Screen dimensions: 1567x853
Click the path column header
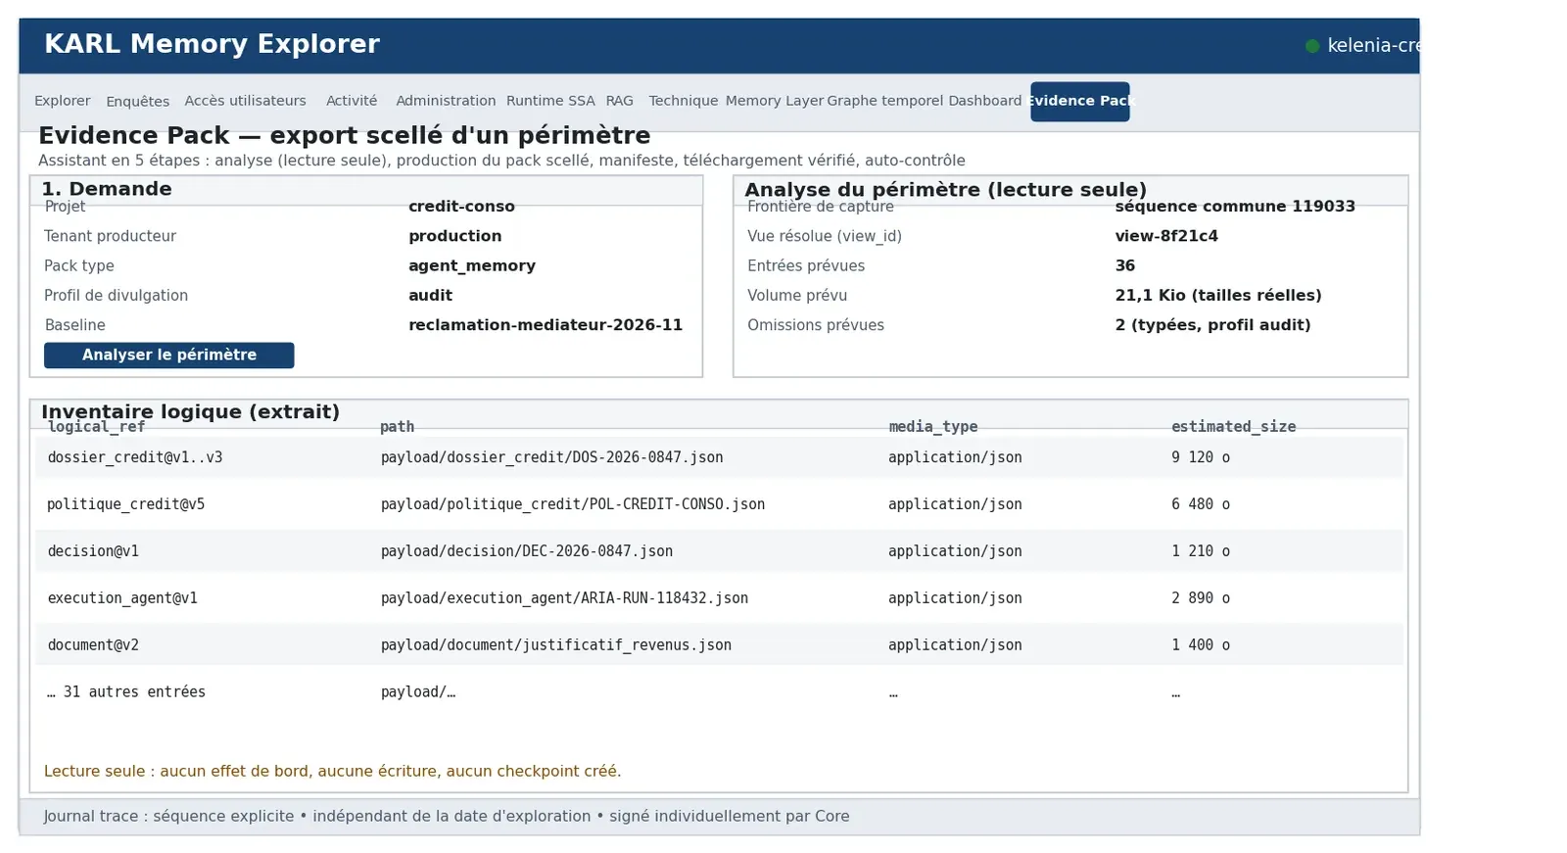(397, 427)
